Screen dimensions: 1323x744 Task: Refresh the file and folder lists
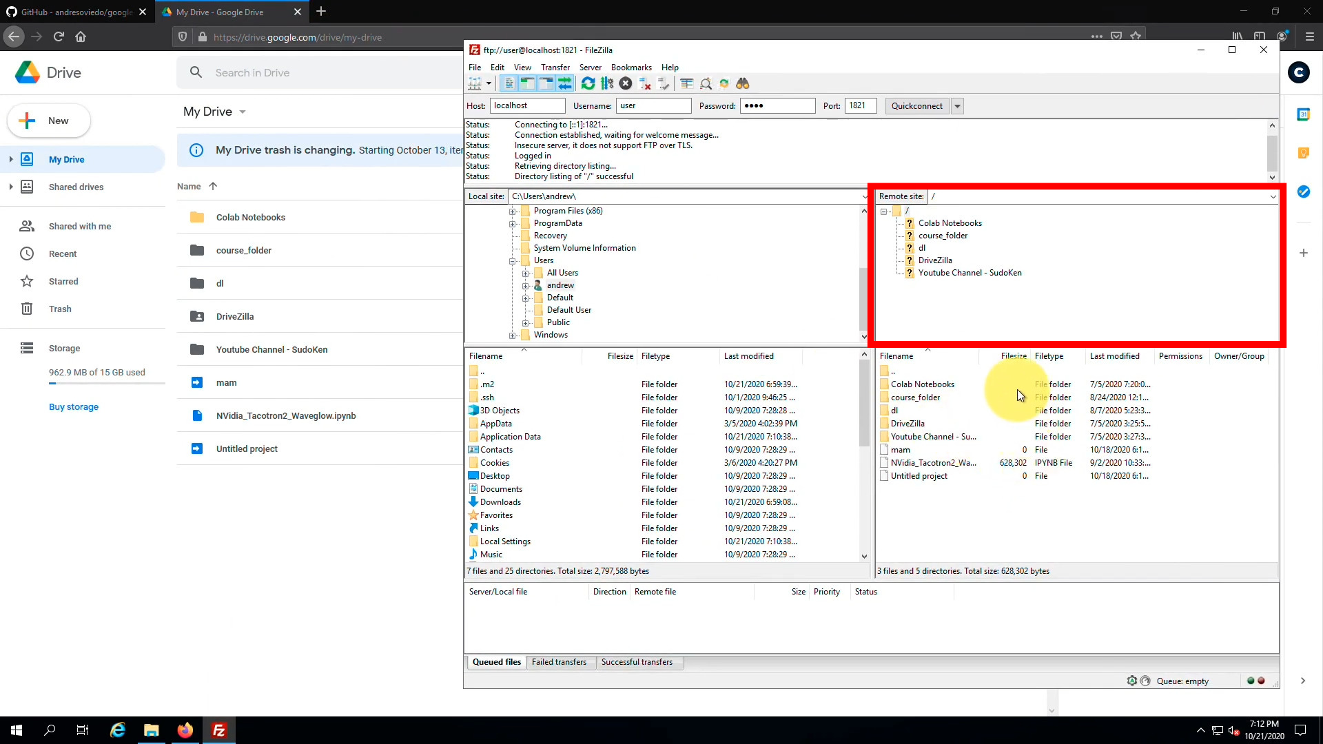tap(588, 83)
